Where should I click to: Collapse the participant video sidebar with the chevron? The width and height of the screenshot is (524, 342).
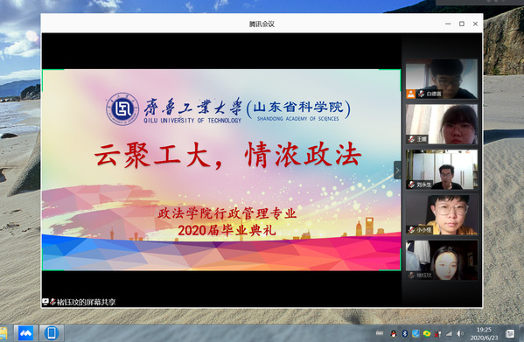click(397, 170)
